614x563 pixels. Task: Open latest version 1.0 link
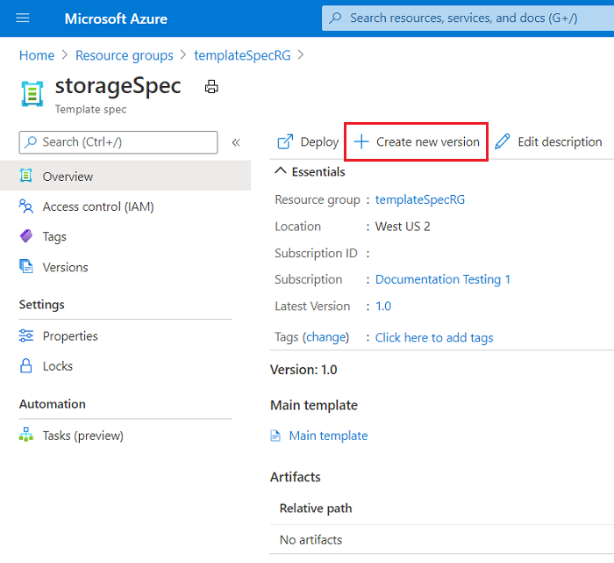[383, 307]
